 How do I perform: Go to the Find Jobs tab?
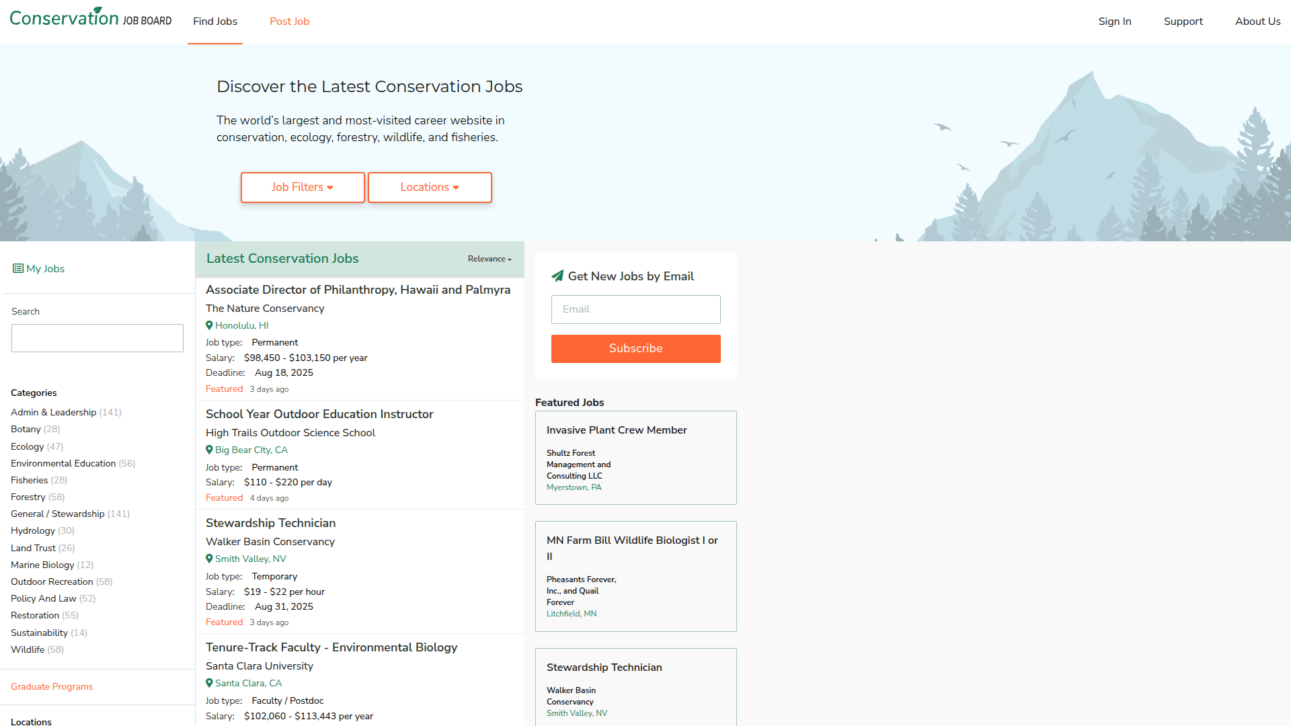(x=215, y=22)
